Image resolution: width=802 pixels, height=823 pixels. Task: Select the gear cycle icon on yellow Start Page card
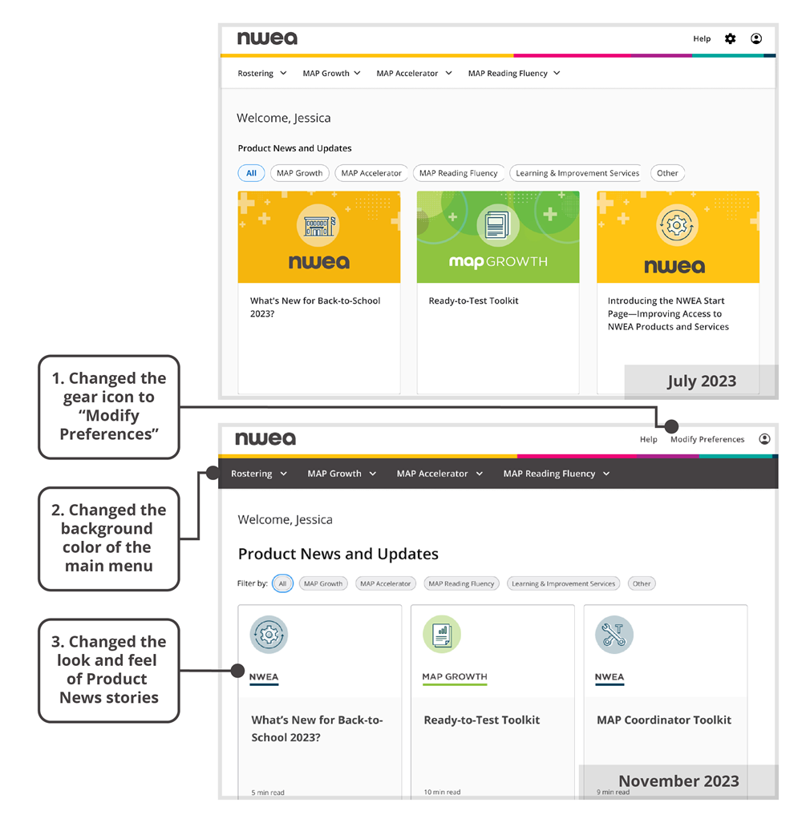(677, 226)
